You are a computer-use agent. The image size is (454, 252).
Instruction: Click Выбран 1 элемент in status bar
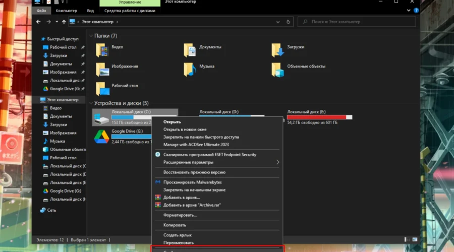click(88, 240)
